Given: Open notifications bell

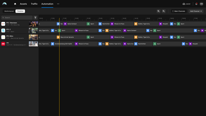Looking at the screenshot, I should pyautogui.click(x=196, y=4).
